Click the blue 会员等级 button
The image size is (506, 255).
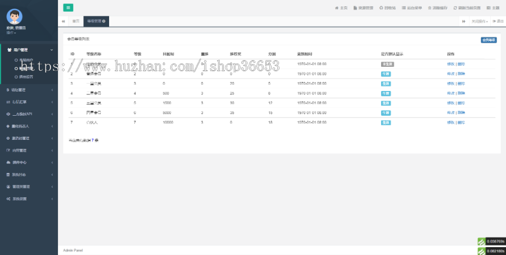pos(489,40)
